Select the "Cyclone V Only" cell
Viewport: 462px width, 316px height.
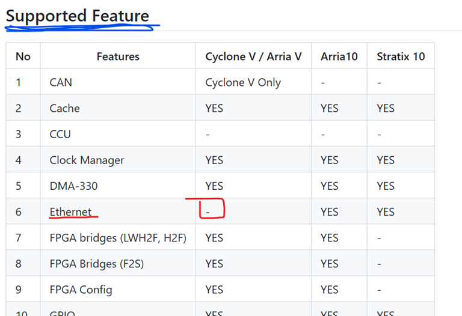pos(243,82)
